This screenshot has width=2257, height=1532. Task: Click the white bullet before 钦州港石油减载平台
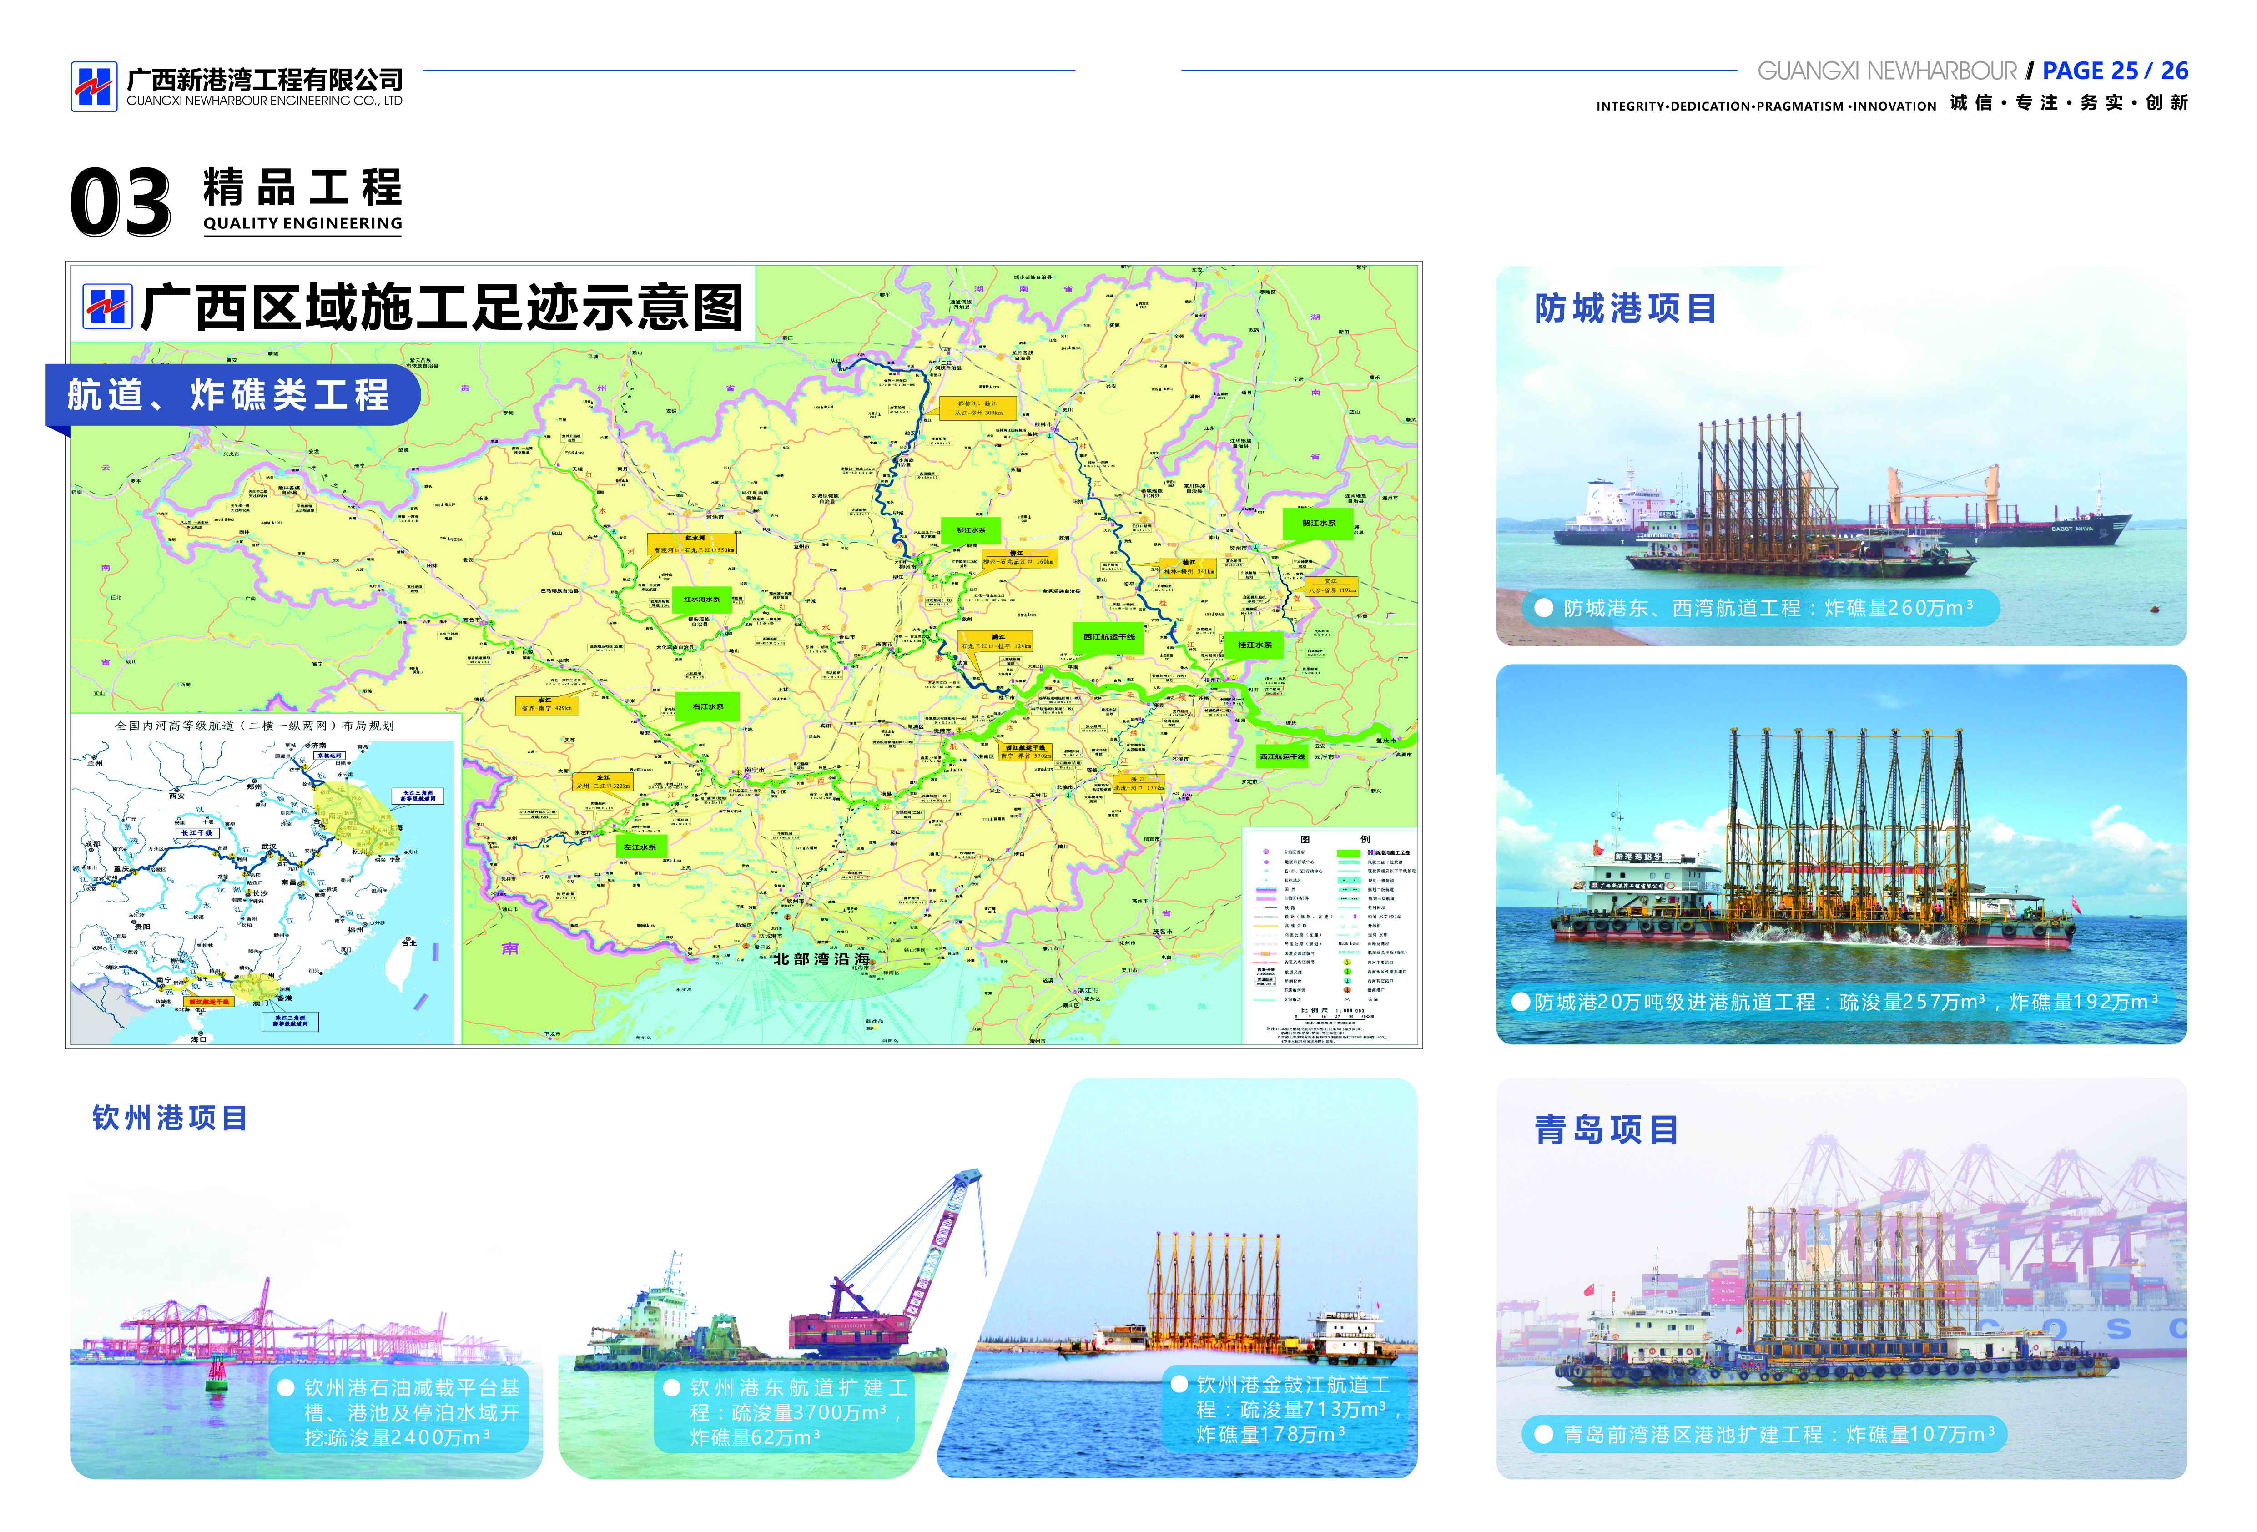[286, 1388]
